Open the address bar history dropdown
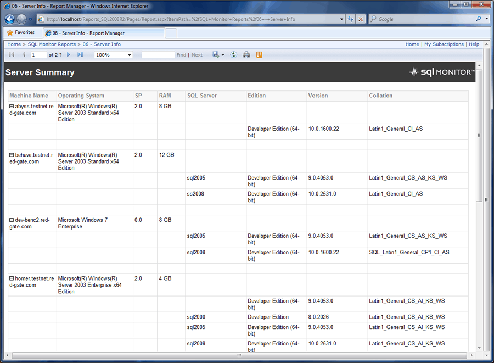The image size is (494, 363). coord(341,19)
